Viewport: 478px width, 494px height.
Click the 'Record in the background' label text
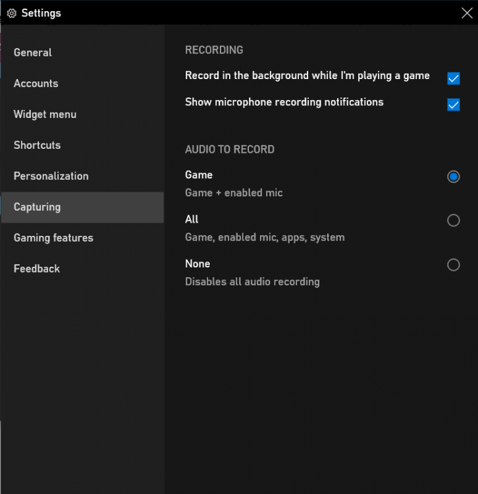[x=307, y=76]
